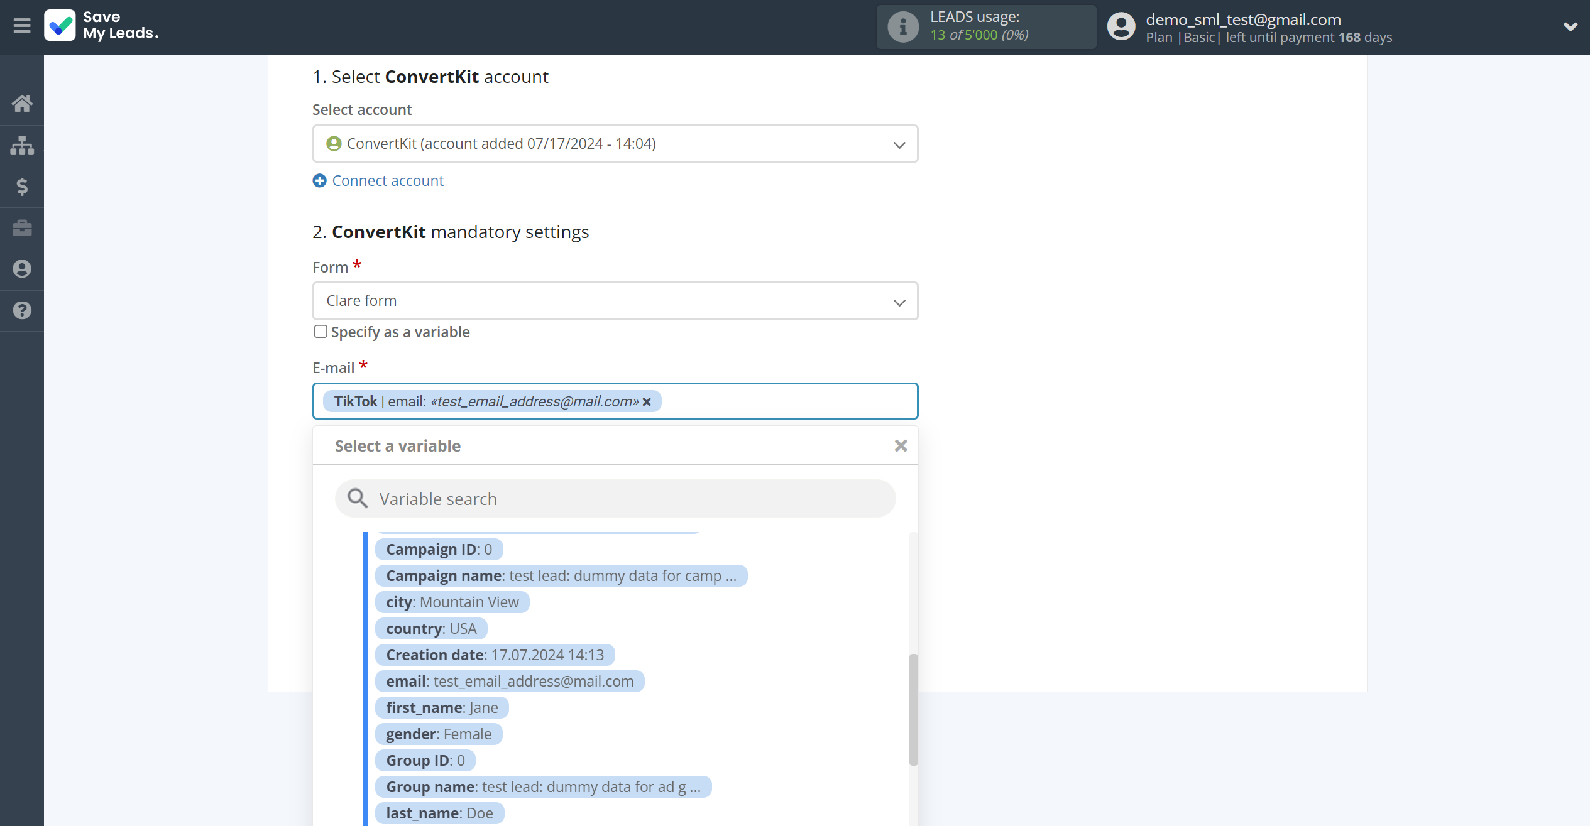Click the demo_sml_test@gmail.com account text
The image size is (1590, 826).
[x=1243, y=19]
